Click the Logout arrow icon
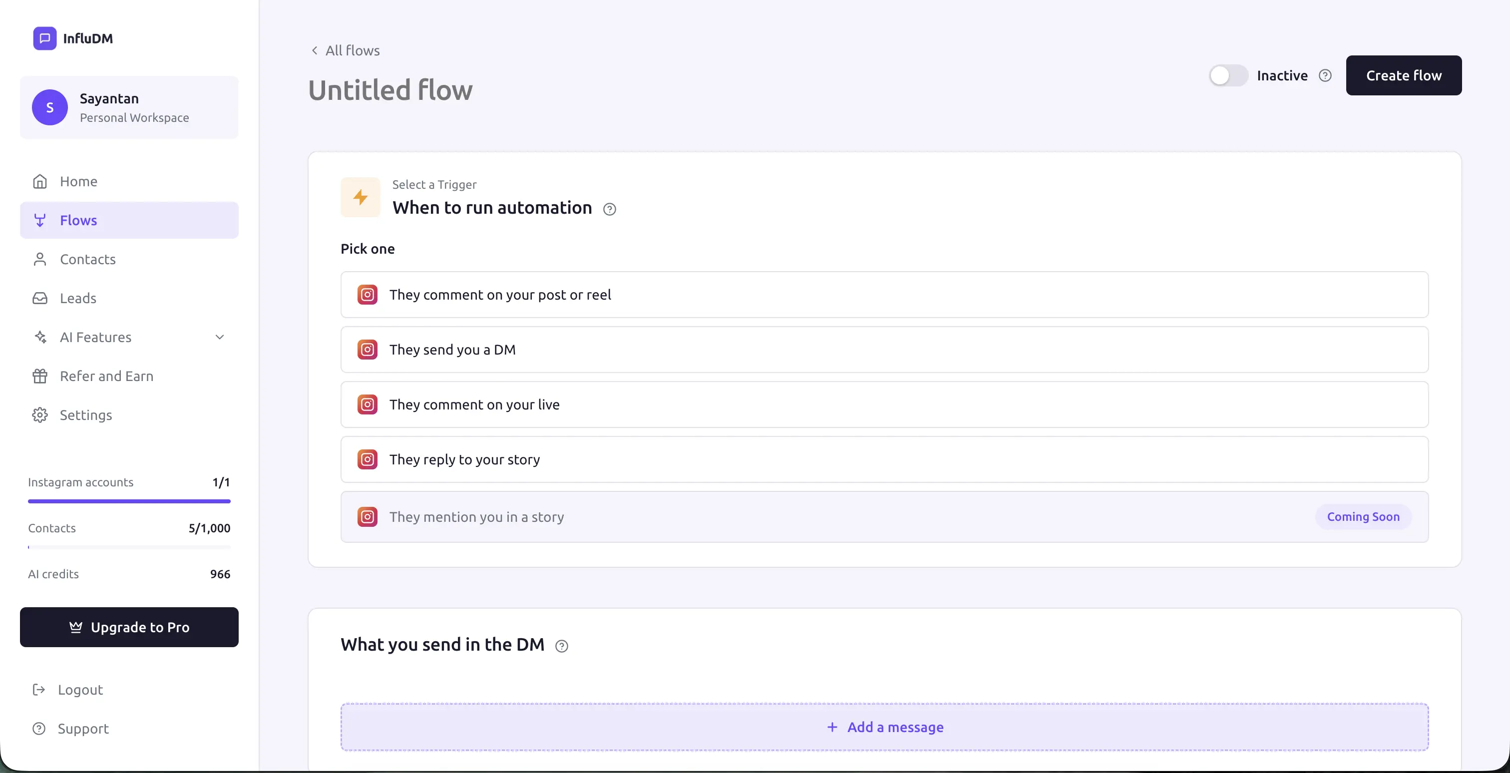 click(38, 689)
